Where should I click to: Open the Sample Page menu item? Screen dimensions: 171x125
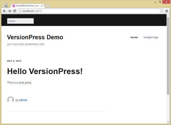click(151, 37)
